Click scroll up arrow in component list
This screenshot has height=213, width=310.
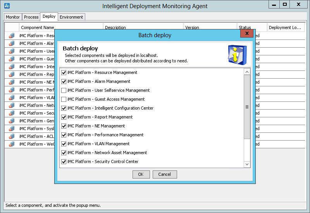pos(247,72)
